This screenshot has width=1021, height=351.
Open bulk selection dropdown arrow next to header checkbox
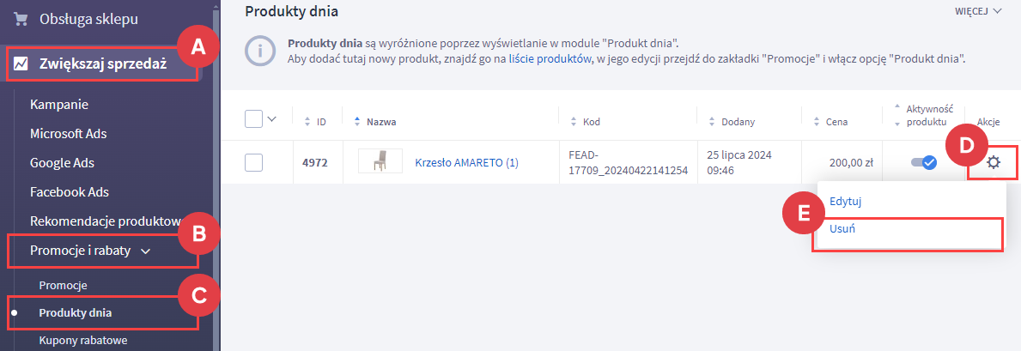pos(272,119)
